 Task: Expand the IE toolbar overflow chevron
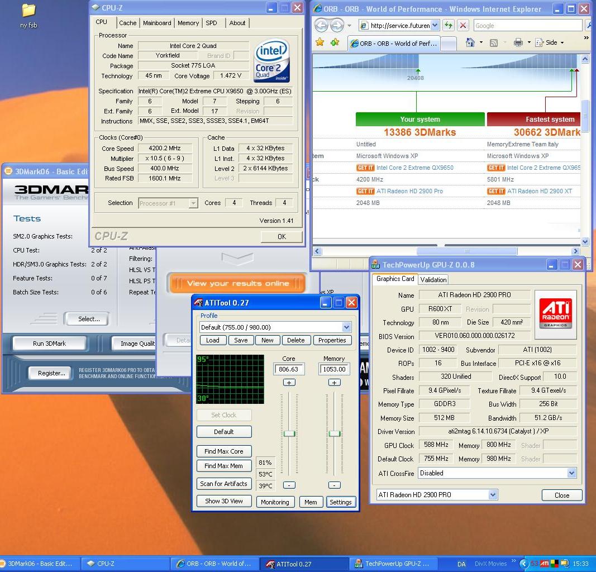click(586, 38)
